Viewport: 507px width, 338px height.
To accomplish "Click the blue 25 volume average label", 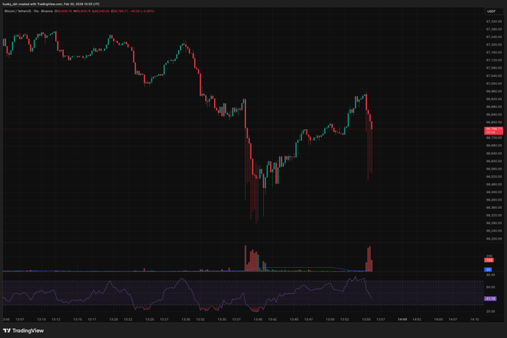I will 488,269.
